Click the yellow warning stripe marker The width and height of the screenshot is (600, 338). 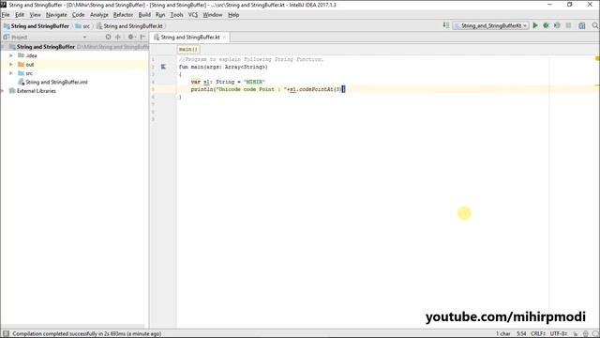597,85
